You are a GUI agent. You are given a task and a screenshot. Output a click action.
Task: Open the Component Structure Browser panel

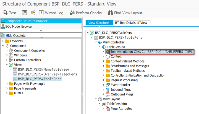tap(41, 21)
